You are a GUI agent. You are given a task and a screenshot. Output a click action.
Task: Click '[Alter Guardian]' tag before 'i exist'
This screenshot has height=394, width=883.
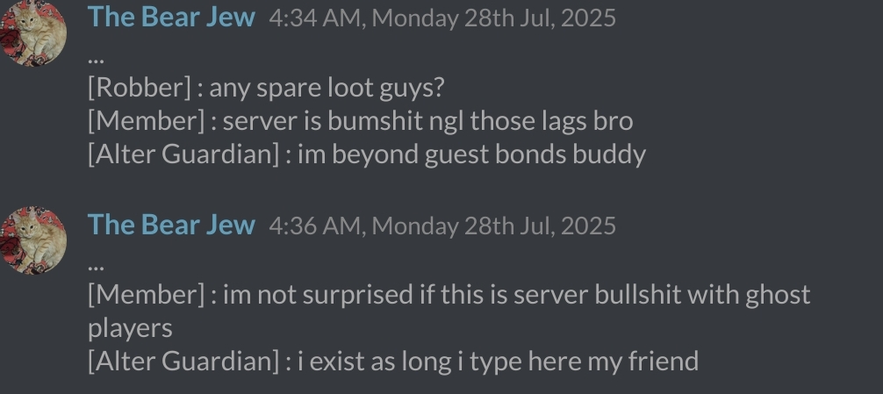(183, 362)
